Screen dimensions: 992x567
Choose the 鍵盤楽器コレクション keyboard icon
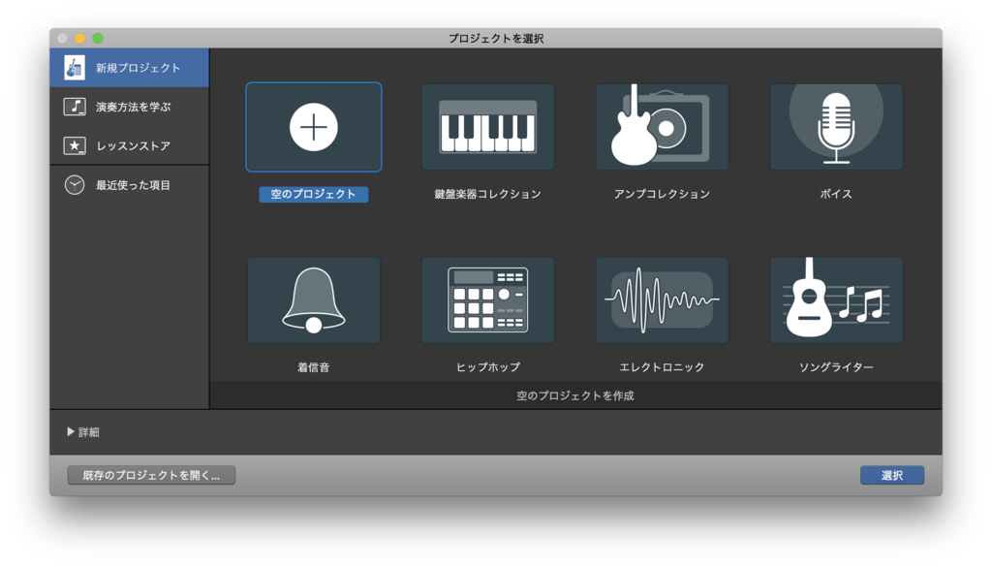[488, 127]
